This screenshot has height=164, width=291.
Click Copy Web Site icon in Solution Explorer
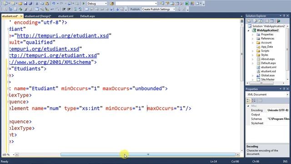pyautogui.click(x=278, y=21)
